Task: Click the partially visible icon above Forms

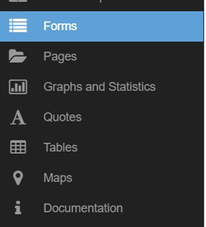Action: coord(18,1)
